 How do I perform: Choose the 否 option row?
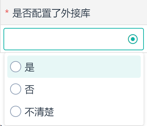pos(74,89)
